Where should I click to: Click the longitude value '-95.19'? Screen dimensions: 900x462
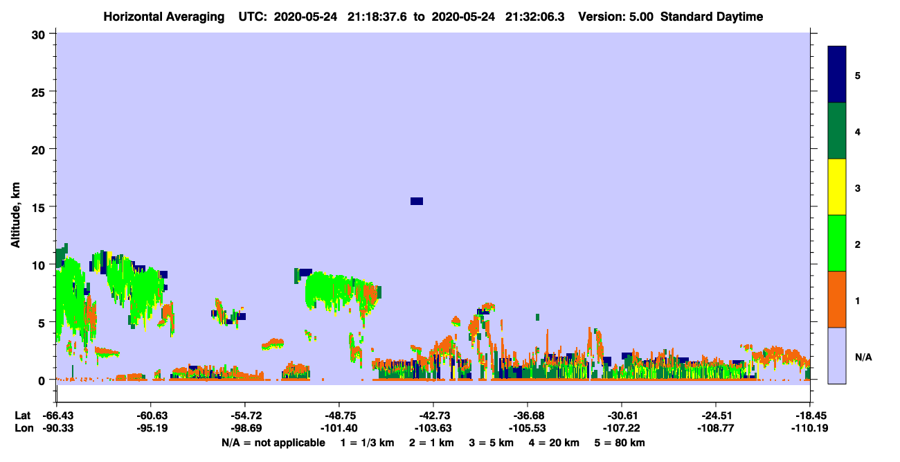point(151,429)
